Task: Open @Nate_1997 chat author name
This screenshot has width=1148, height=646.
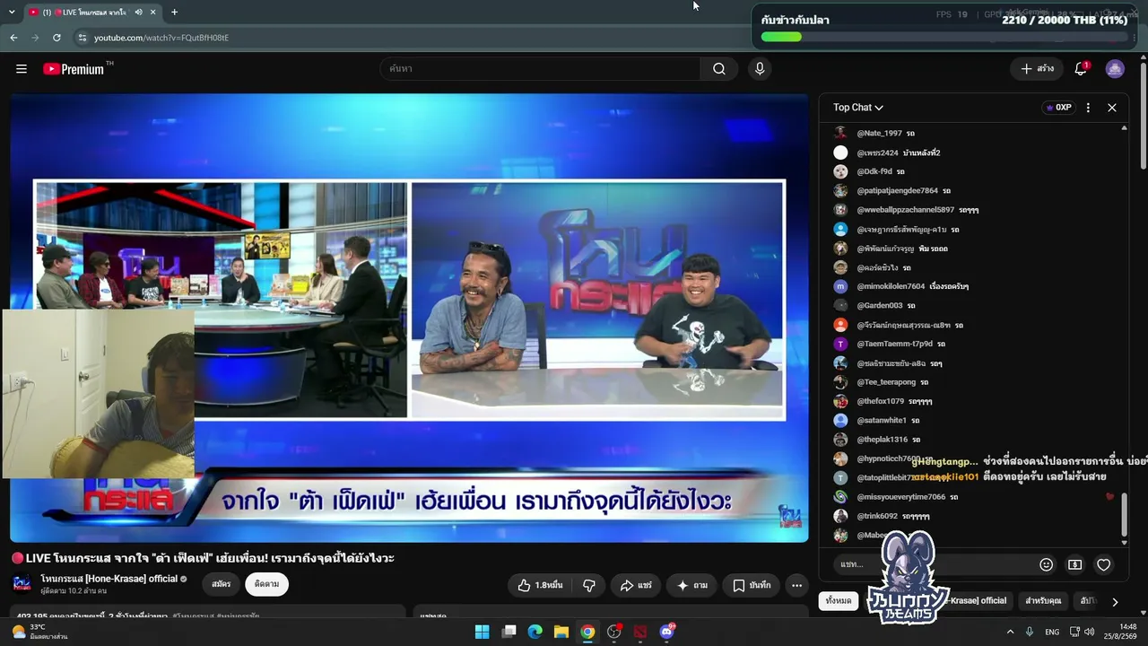Action: point(879,134)
